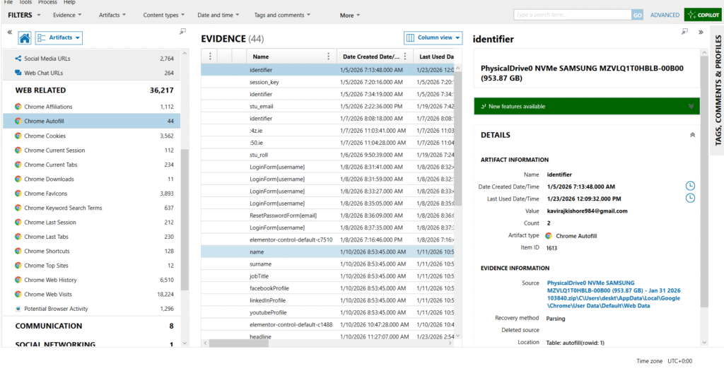The width and height of the screenshot is (724, 371).
Task: Click the pin icon on the details panel
Action: [684, 32]
